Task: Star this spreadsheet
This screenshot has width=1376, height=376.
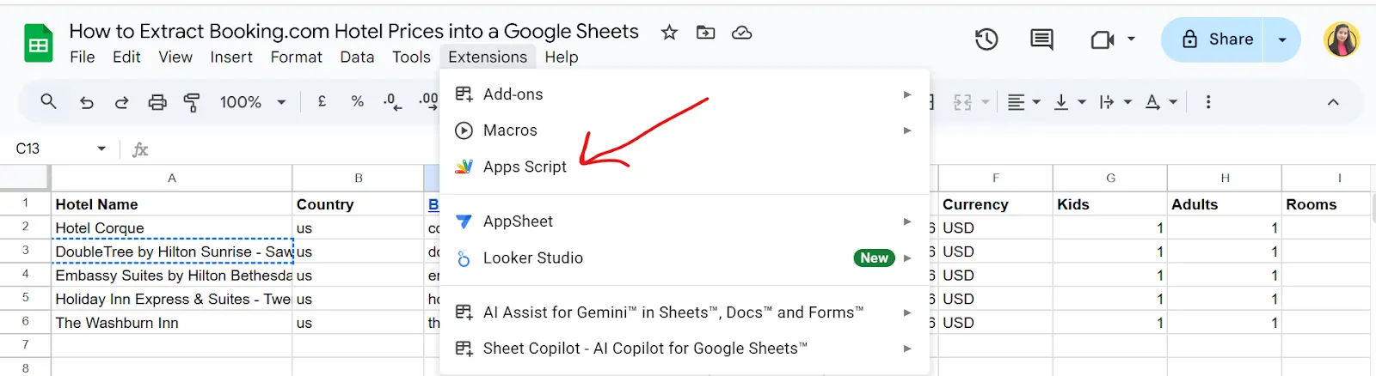Action: pyautogui.click(x=669, y=33)
